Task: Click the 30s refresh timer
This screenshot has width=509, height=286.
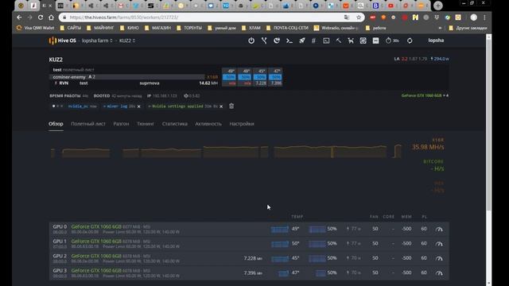Action: point(392,41)
